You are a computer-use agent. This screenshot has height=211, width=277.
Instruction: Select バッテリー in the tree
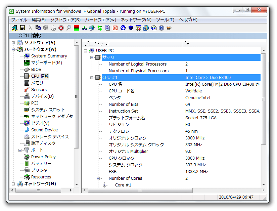tap(41, 164)
